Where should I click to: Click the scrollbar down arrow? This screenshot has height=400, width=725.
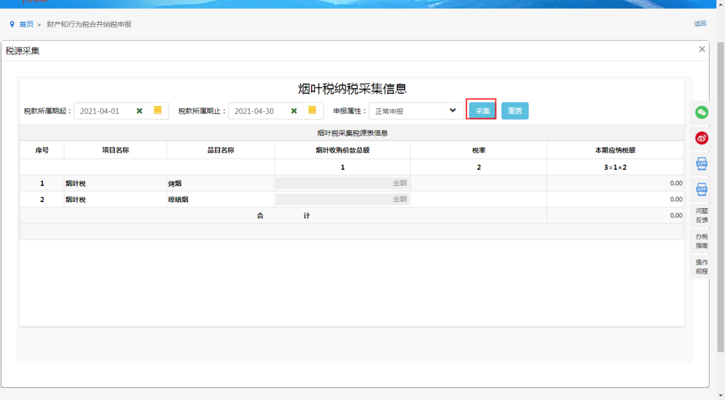click(720, 395)
